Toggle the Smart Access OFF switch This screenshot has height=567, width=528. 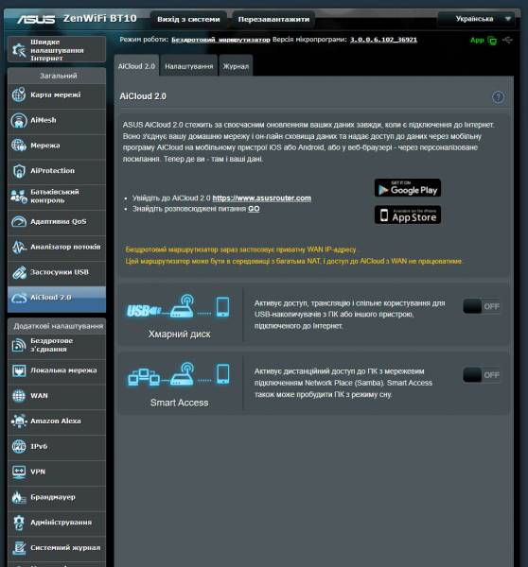482,375
